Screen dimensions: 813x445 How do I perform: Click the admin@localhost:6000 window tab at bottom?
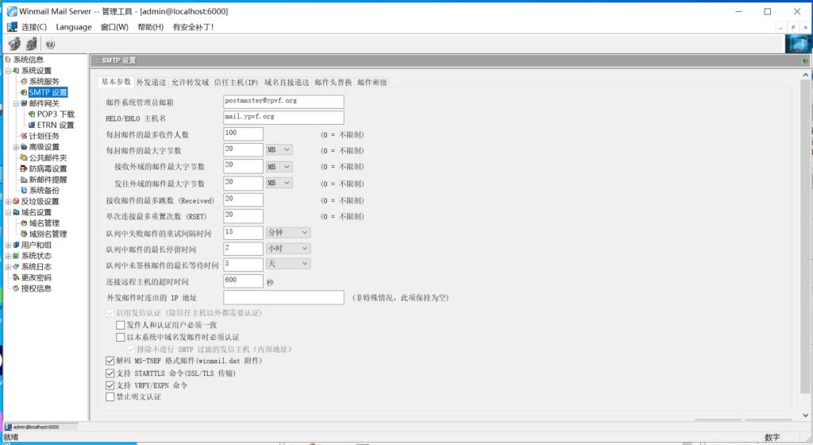41,427
